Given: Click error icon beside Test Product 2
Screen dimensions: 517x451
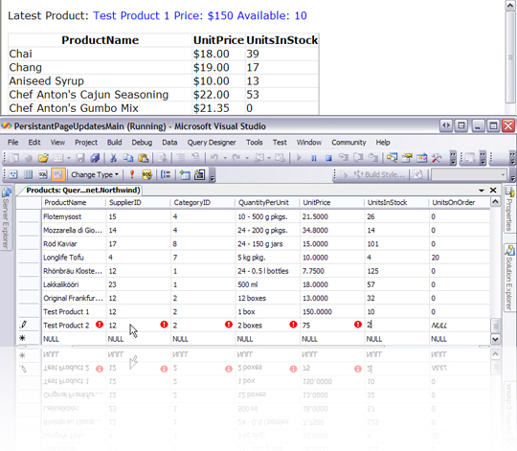Looking at the screenshot, I should click(x=100, y=325).
